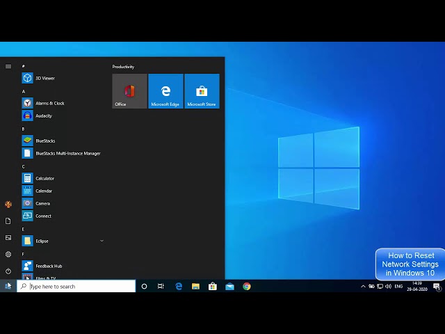Open the Calculator app

pos(63,178)
